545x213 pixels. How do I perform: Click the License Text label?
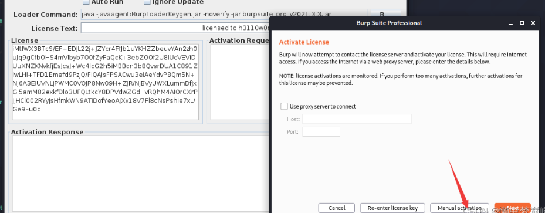point(55,28)
